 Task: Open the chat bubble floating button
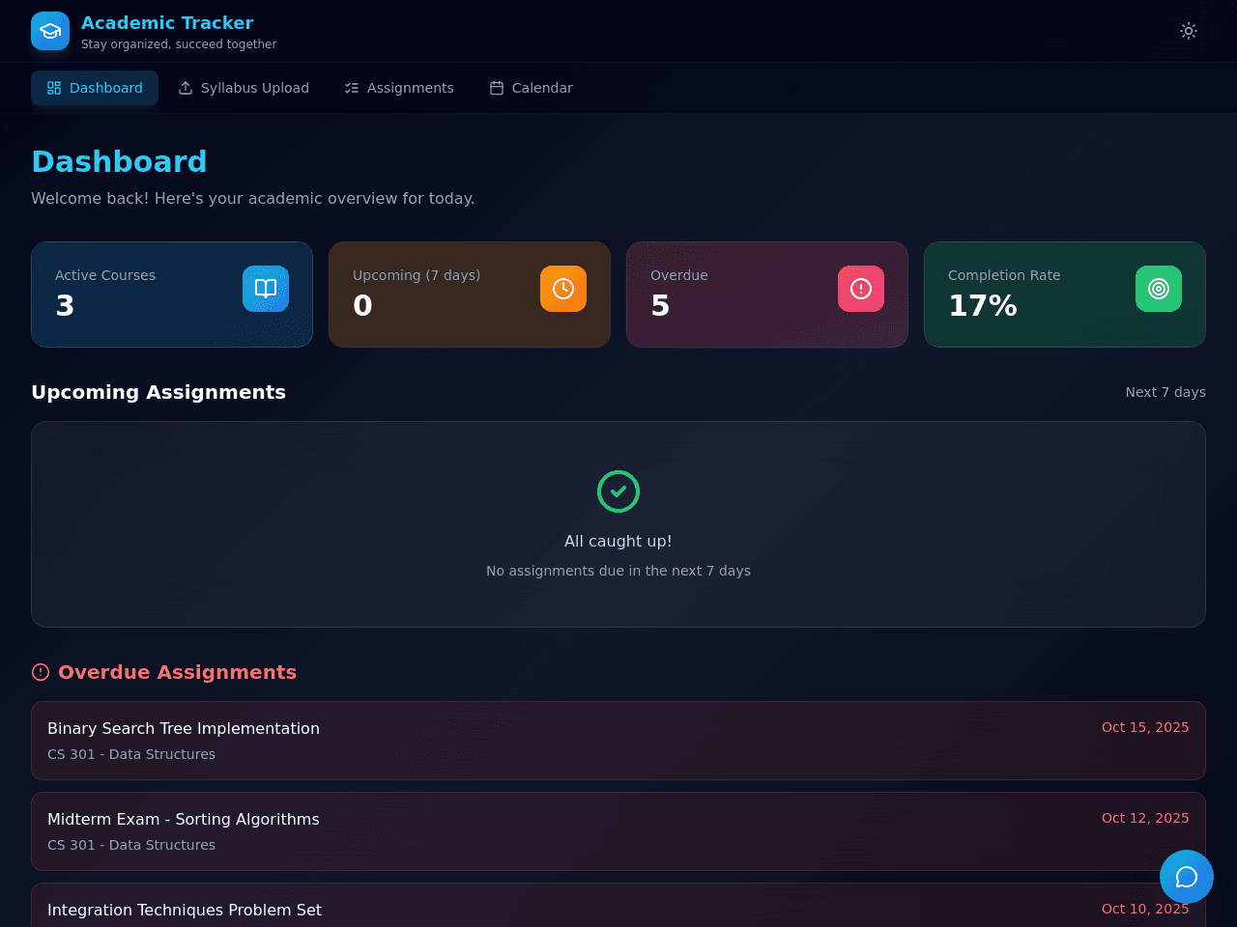[1187, 877]
